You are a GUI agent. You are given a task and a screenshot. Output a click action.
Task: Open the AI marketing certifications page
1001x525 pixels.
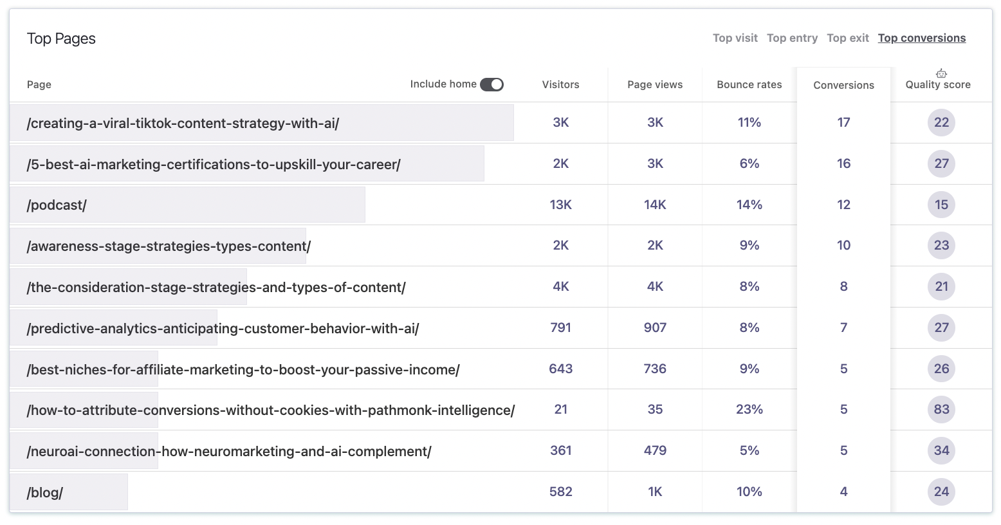click(x=214, y=164)
